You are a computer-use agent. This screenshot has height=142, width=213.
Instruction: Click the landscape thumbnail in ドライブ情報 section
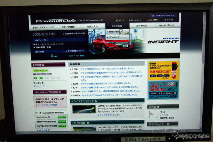click(85, 129)
